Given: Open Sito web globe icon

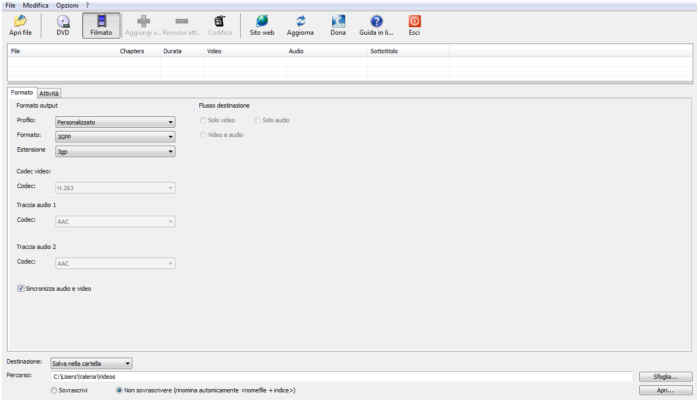Looking at the screenshot, I should click(262, 21).
